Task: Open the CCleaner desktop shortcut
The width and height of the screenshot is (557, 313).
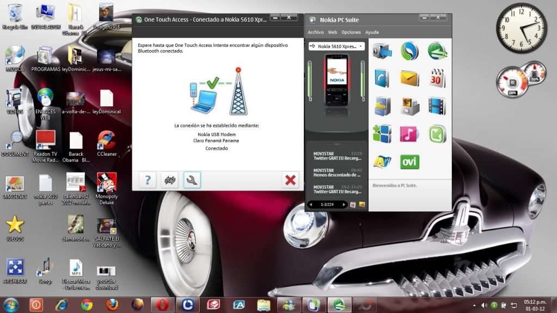Action: click(107, 144)
